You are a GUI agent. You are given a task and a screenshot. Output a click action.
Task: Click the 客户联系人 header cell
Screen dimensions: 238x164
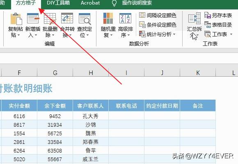coord(91,106)
